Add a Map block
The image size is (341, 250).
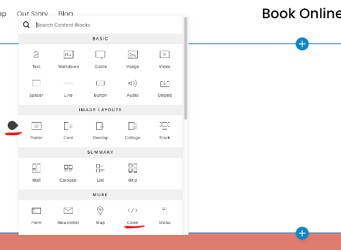100,216
